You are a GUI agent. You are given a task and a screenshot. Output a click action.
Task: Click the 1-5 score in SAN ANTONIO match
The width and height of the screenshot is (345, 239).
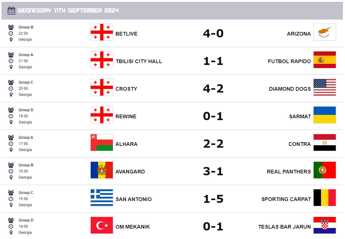point(213,199)
